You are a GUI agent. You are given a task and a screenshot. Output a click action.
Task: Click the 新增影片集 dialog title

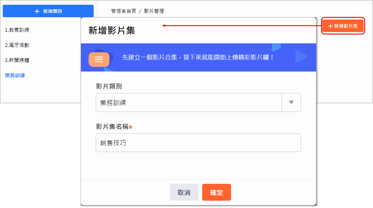(x=112, y=31)
